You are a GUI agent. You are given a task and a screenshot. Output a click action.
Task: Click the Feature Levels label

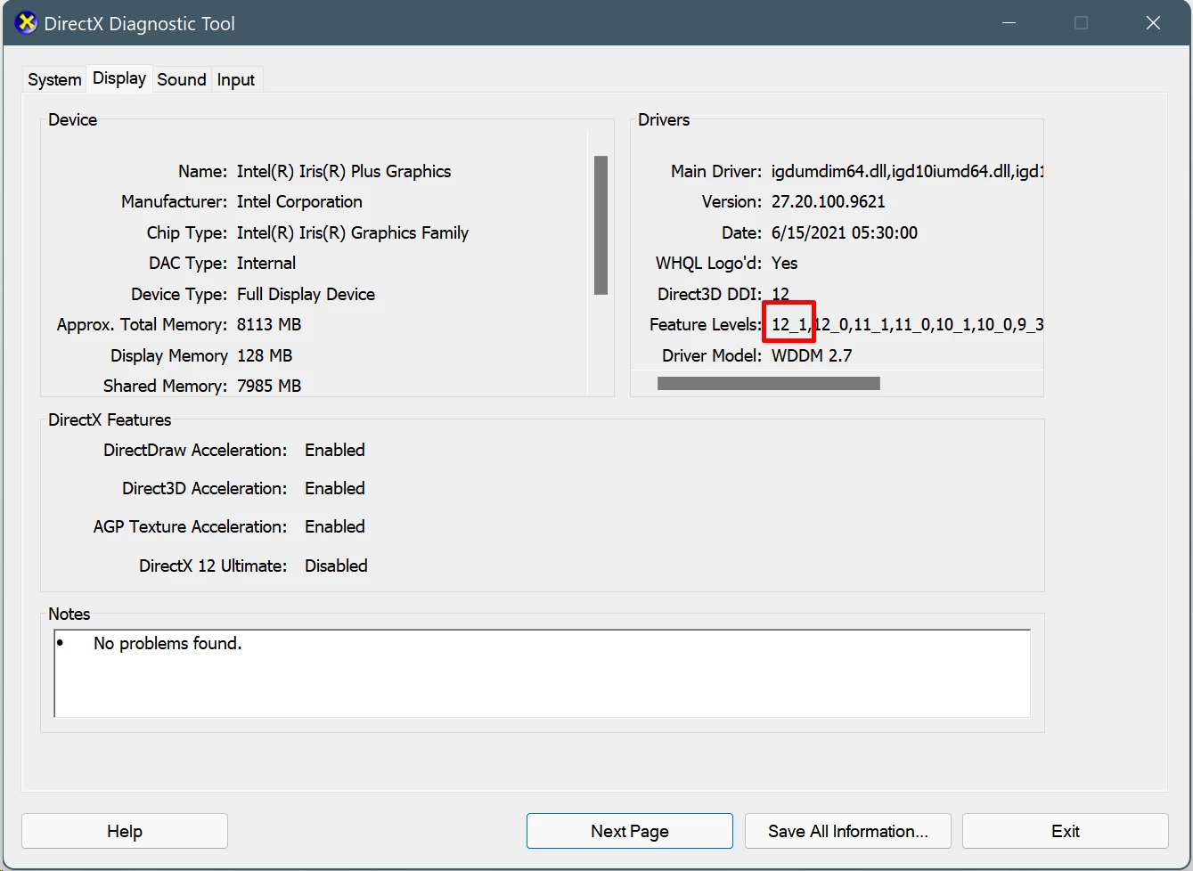click(x=706, y=324)
